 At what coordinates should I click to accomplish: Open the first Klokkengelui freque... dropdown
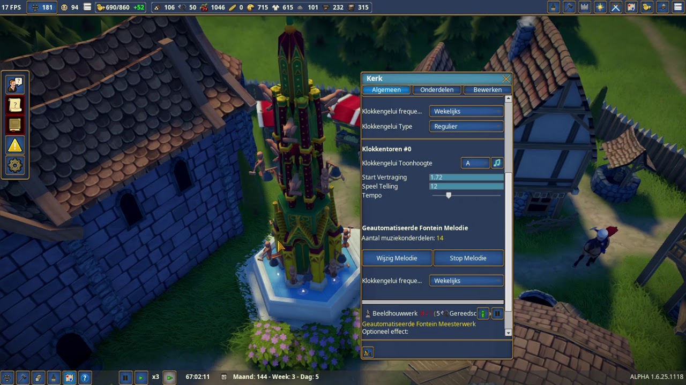tap(466, 111)
